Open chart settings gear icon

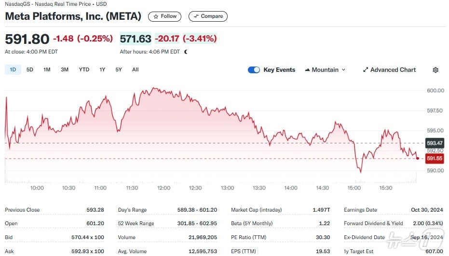click(435, 70)
